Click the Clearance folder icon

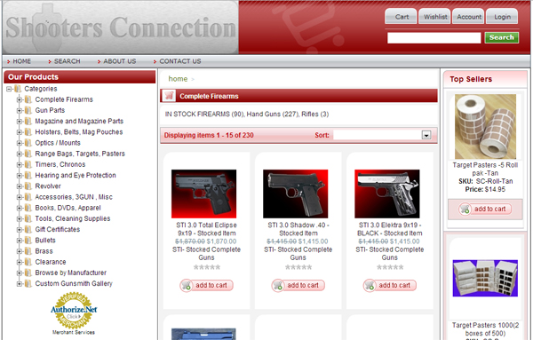pyautogui.click(x=28, y=262)
